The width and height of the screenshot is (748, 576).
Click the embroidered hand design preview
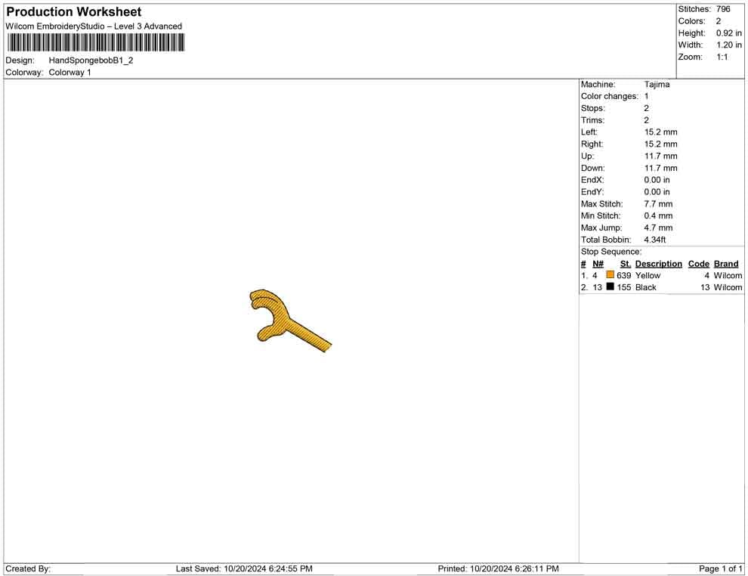click(x=290, y=321)
